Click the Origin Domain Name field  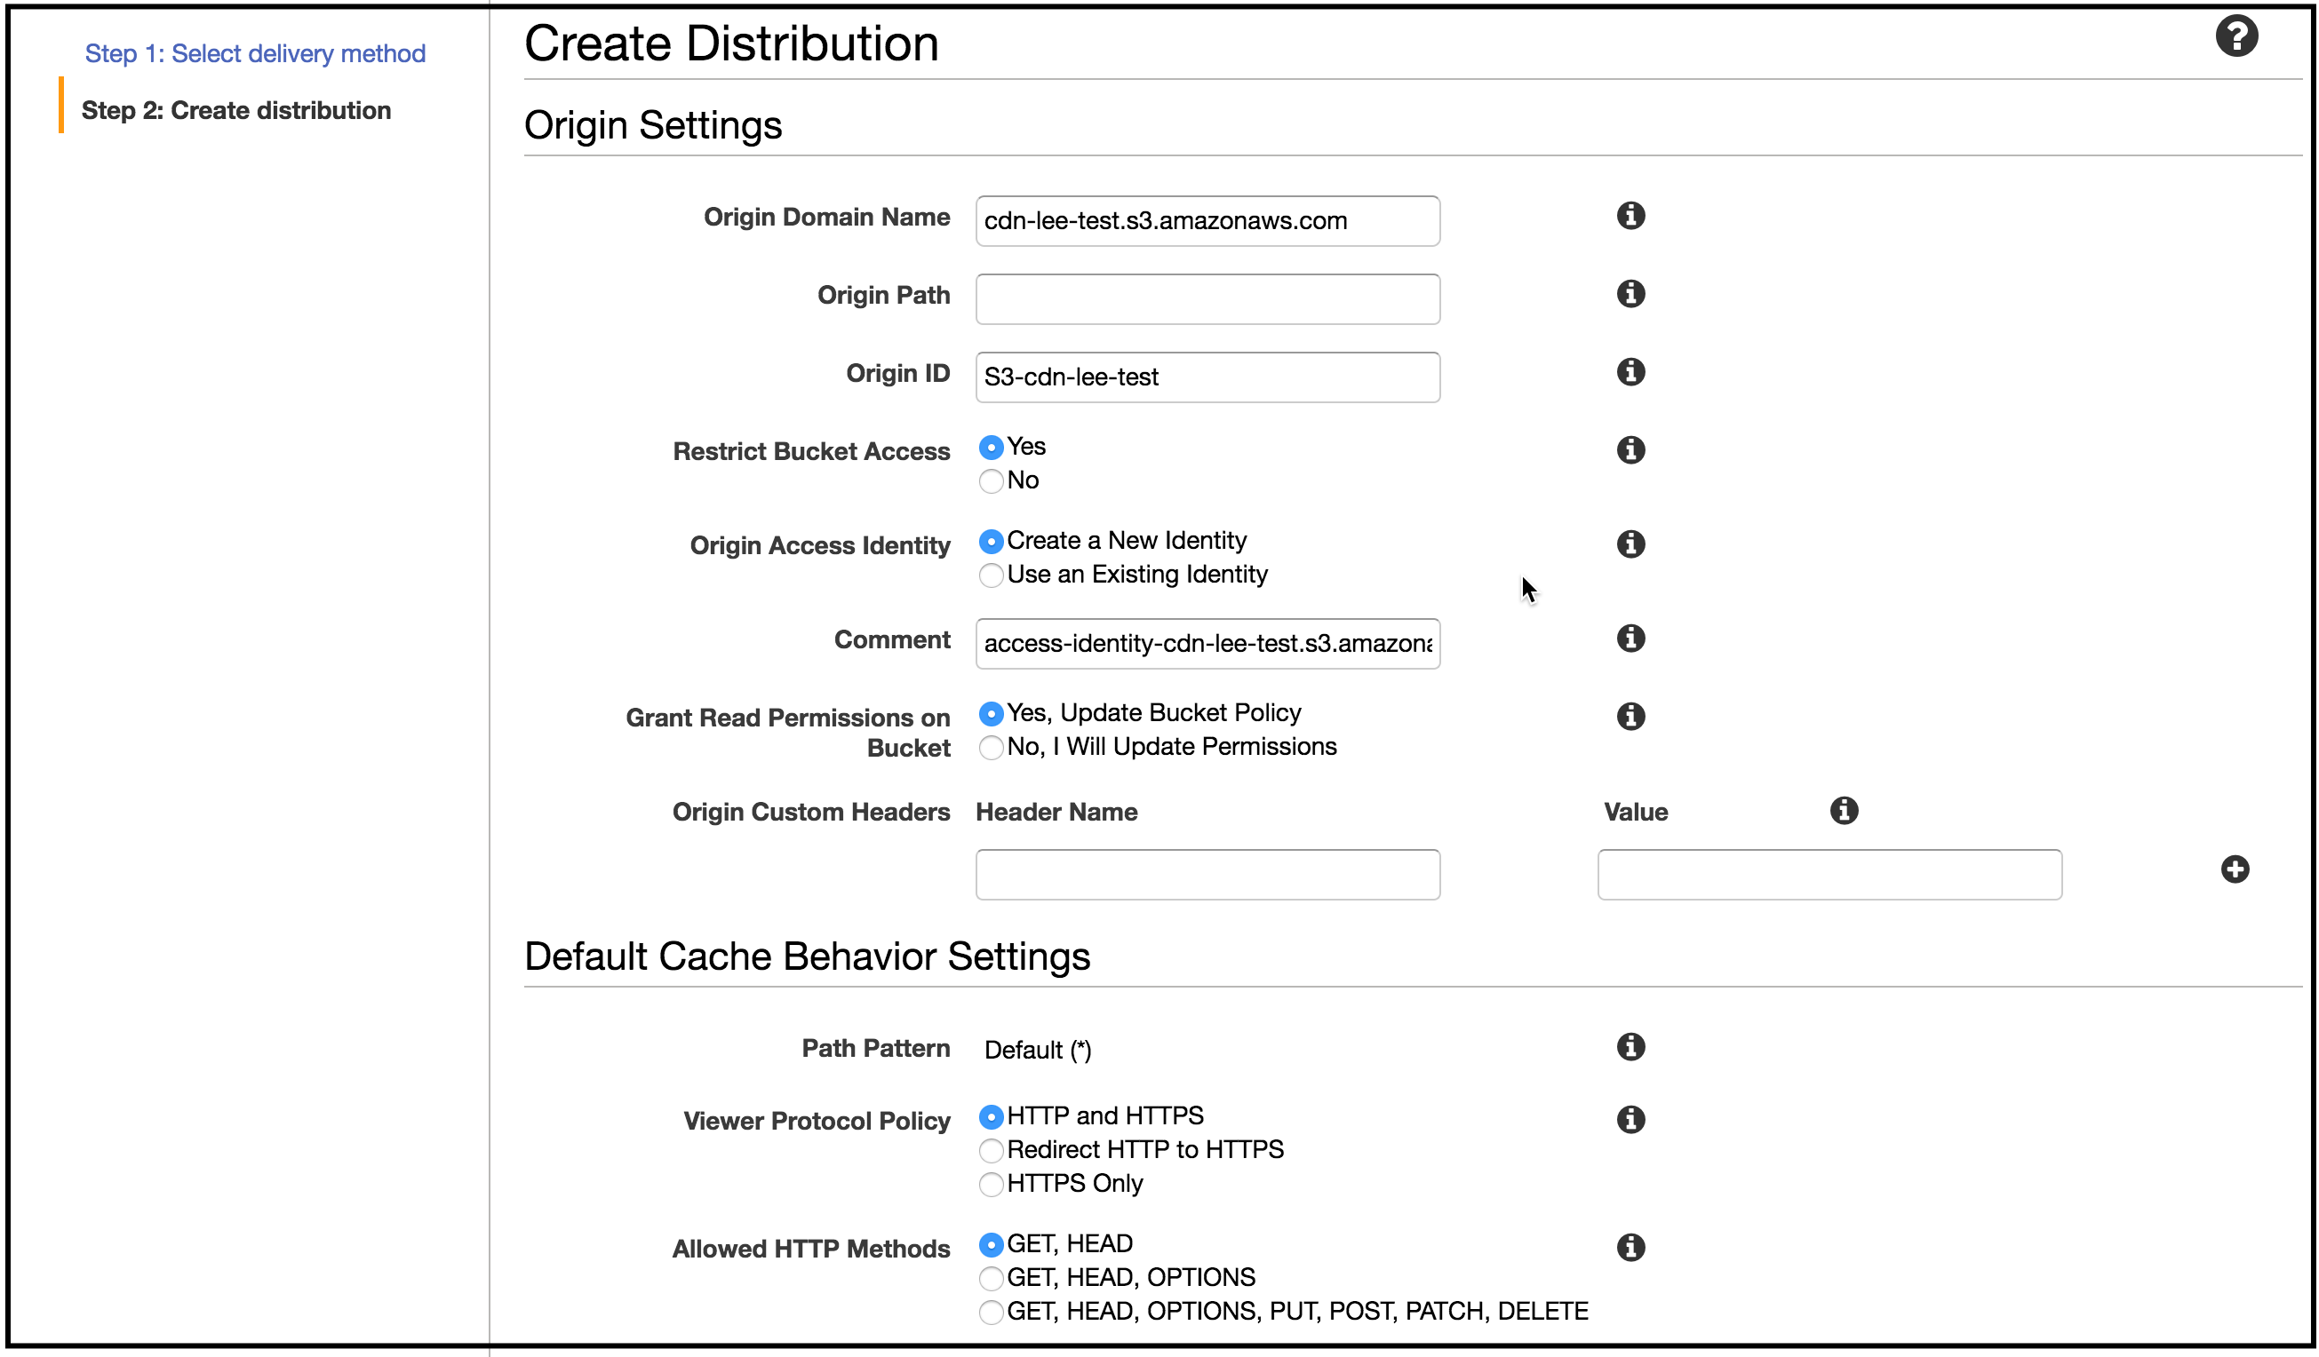point(1207,221)
